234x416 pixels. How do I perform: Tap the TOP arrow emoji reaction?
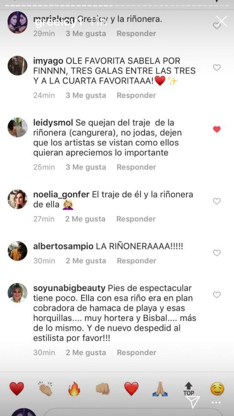pos(188,389)
